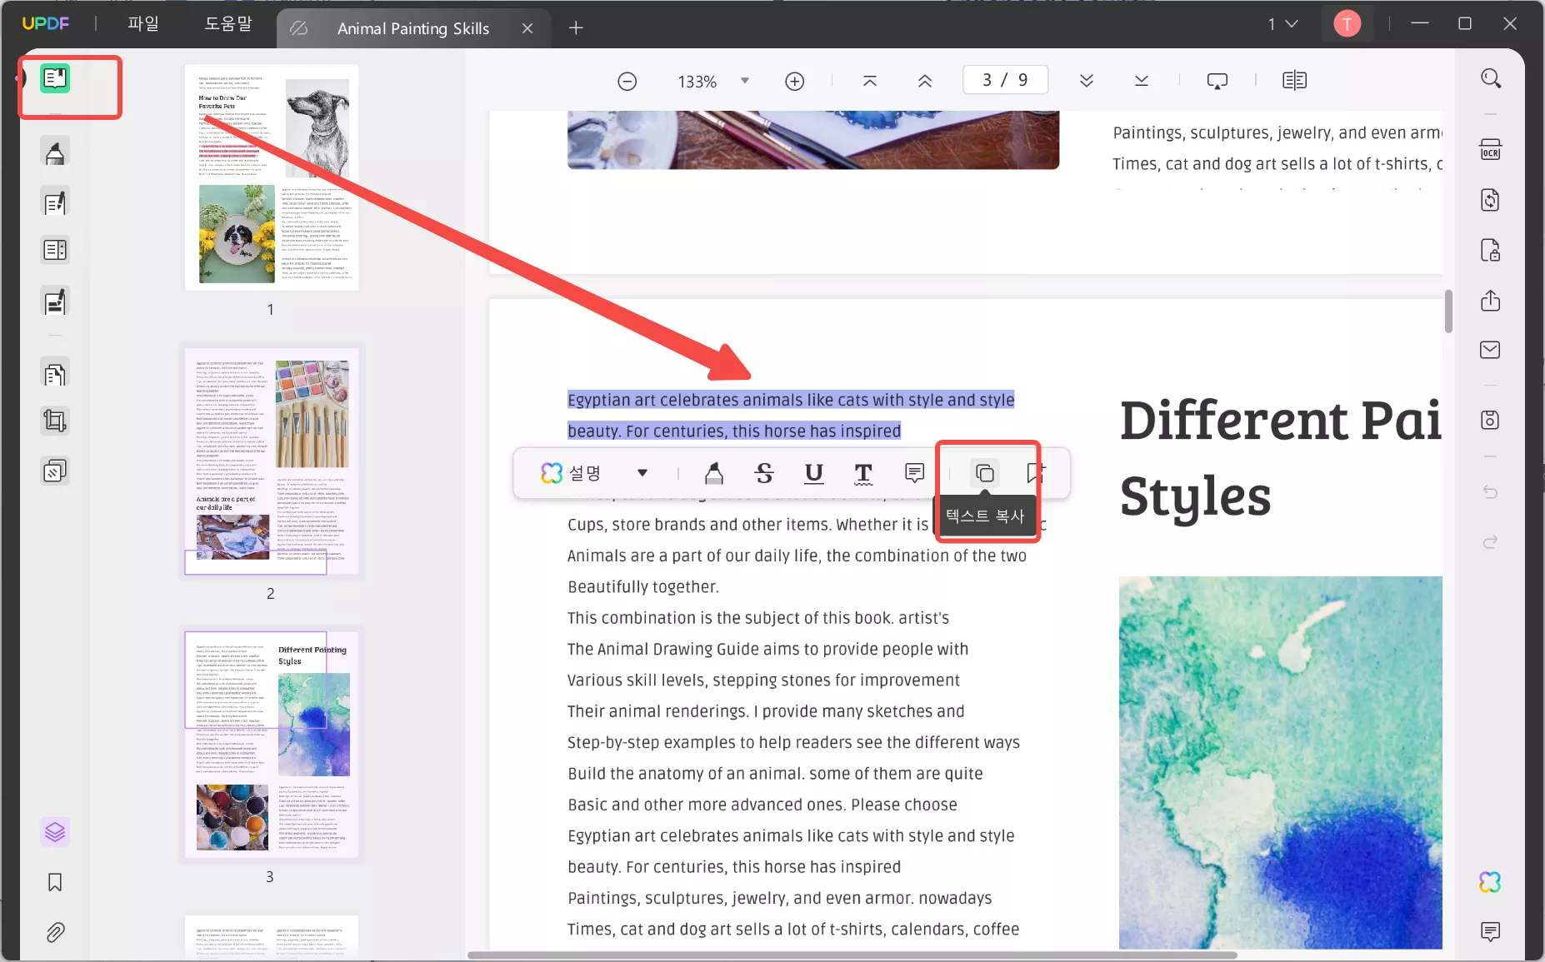Jump to the first page

[870, 81]
